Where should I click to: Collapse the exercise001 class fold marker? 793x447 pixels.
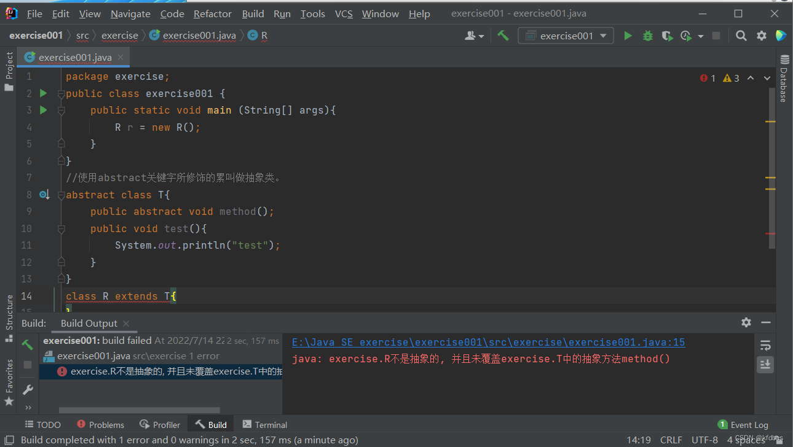click(61, 94)
